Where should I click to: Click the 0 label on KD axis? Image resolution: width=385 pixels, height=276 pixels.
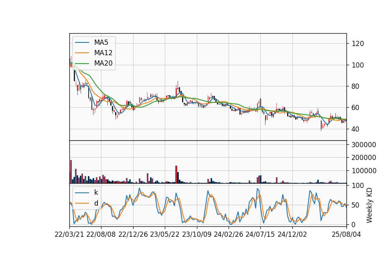tap(354, 224)
